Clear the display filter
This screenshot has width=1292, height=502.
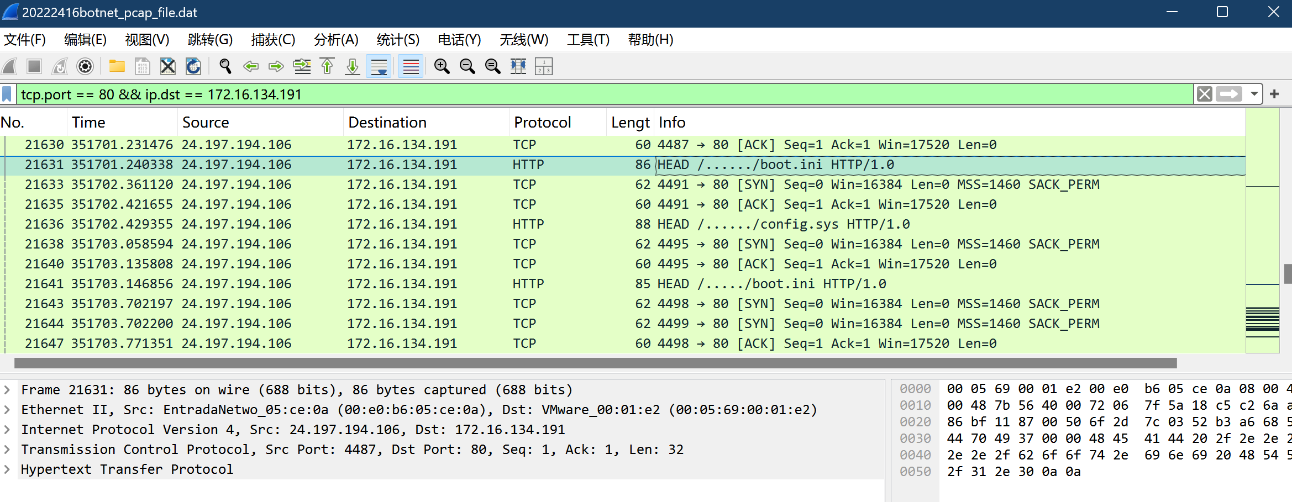click(1205, 94)
